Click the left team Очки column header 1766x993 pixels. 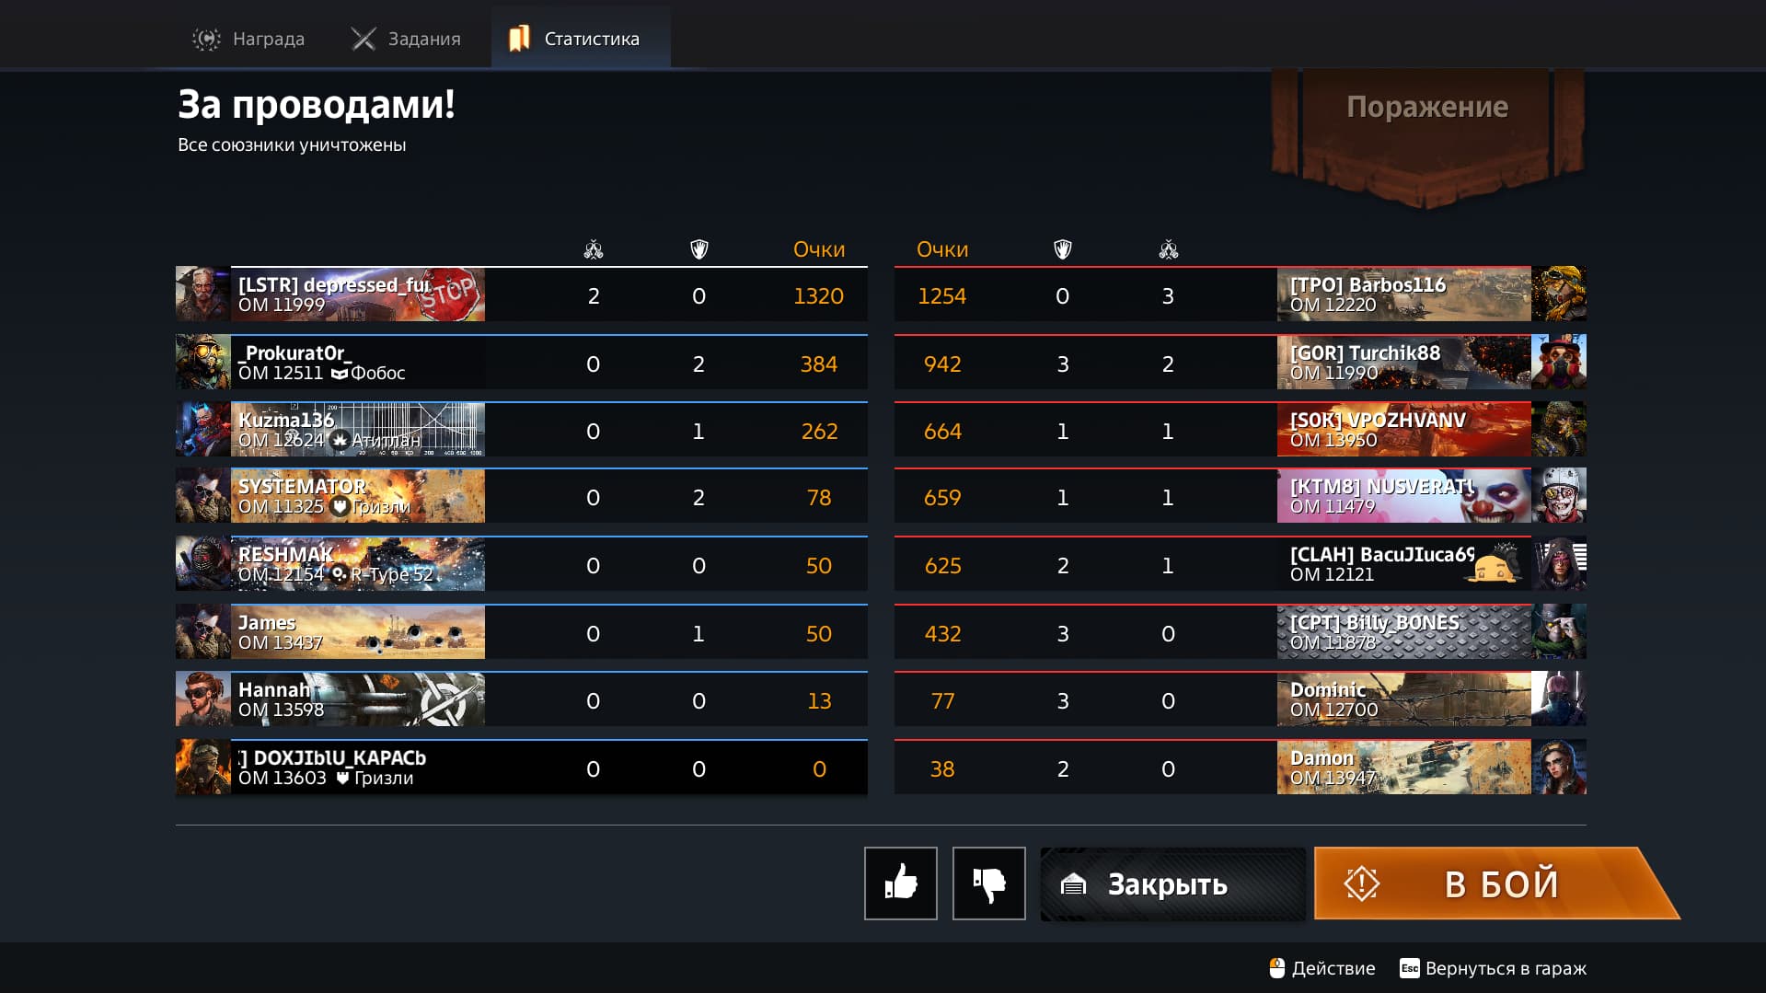(819, 249)
